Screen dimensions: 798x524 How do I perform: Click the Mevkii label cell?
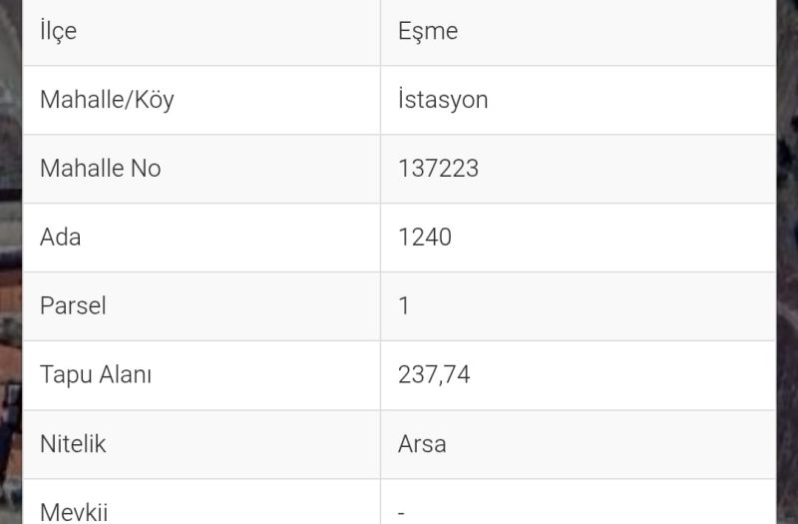pos(74,512)
